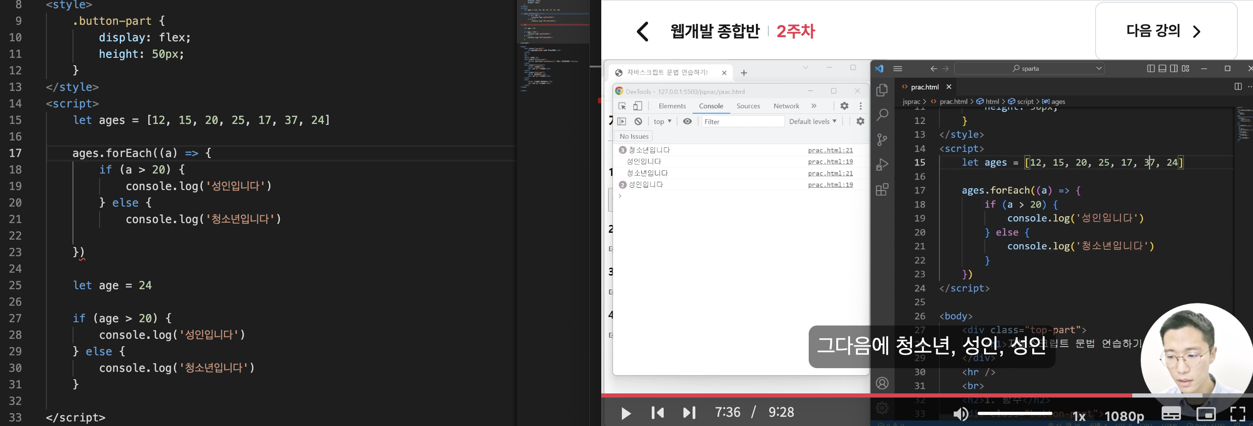This screenshot has width=1253, height=426.
Task: Close the browser tab 자바스크립트 문법 연습하기
Action: (x=724, y=73)
